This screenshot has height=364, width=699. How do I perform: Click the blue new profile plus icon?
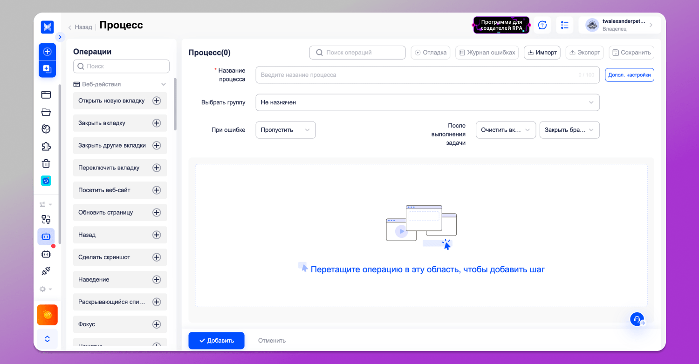tap(47, 52)
